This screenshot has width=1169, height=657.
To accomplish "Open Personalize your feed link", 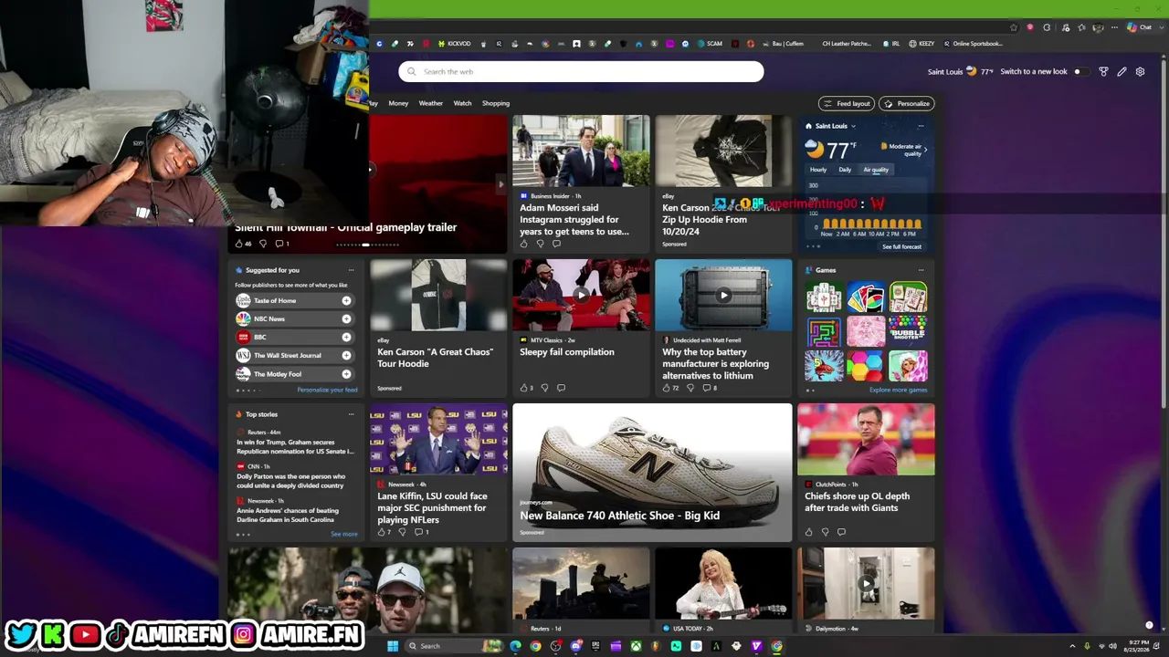I will tap(327, 390).
